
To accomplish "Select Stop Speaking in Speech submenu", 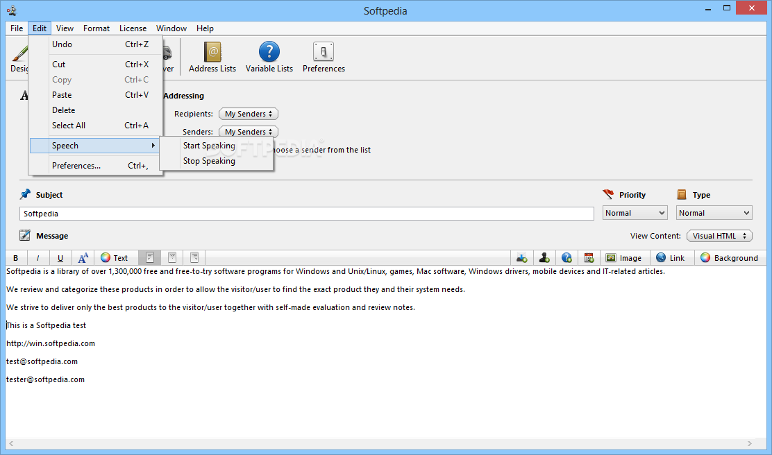I will [216, 161].
